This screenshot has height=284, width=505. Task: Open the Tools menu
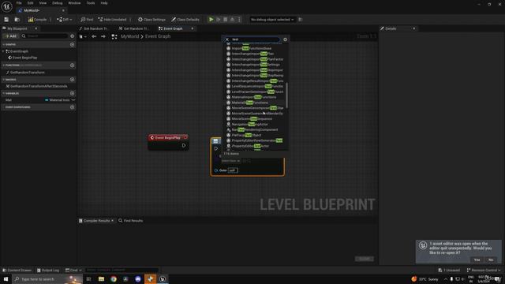(91, 3)
